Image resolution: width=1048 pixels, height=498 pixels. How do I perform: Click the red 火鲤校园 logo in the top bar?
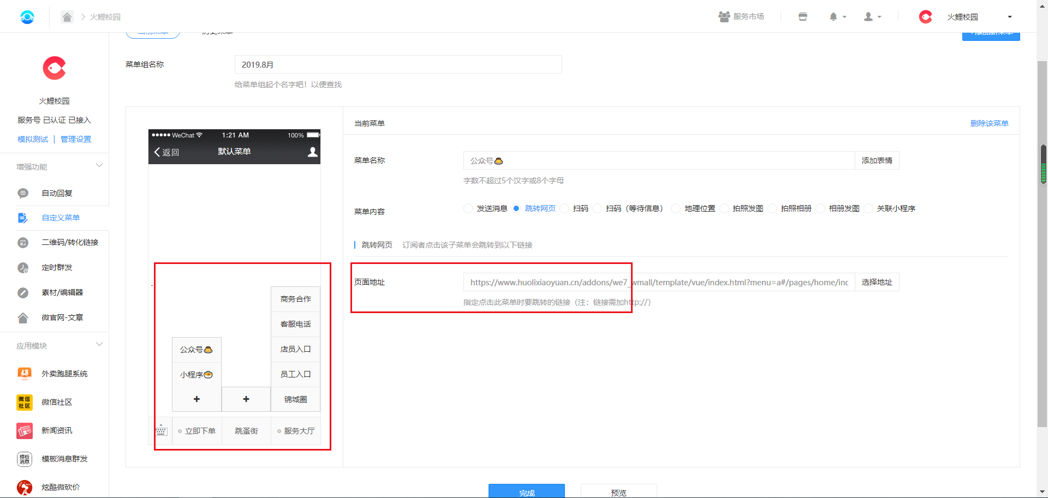tap(926, 17)
